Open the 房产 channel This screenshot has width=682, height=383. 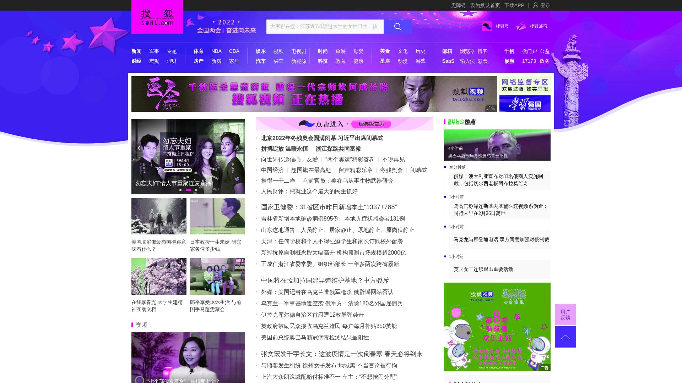click(199, 61)
